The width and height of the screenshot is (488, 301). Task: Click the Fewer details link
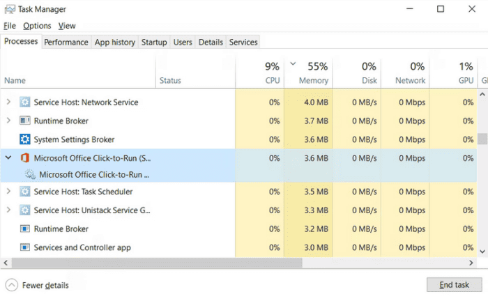(45, 285)
